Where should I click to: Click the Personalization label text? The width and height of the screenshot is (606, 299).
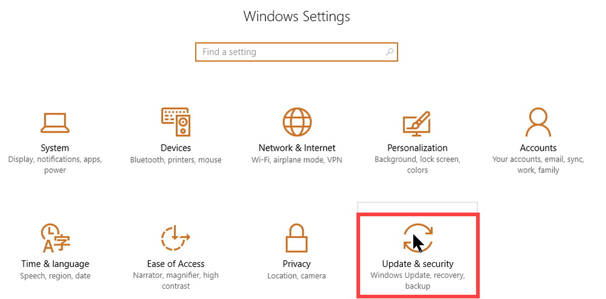(418, 148)
